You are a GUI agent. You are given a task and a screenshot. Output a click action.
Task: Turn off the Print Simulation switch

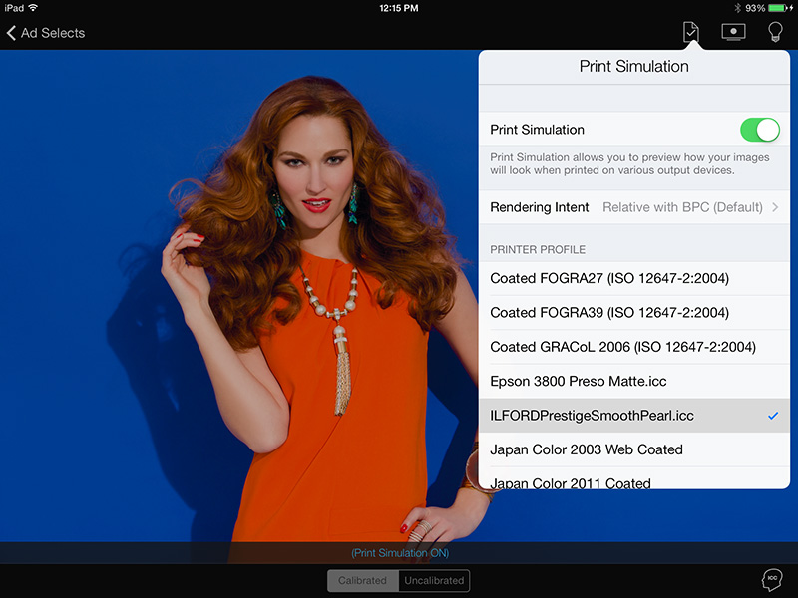(760, 130)
